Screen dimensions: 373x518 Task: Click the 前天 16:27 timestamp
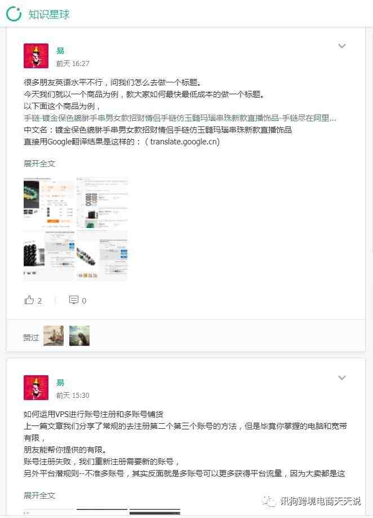point(73,63)
